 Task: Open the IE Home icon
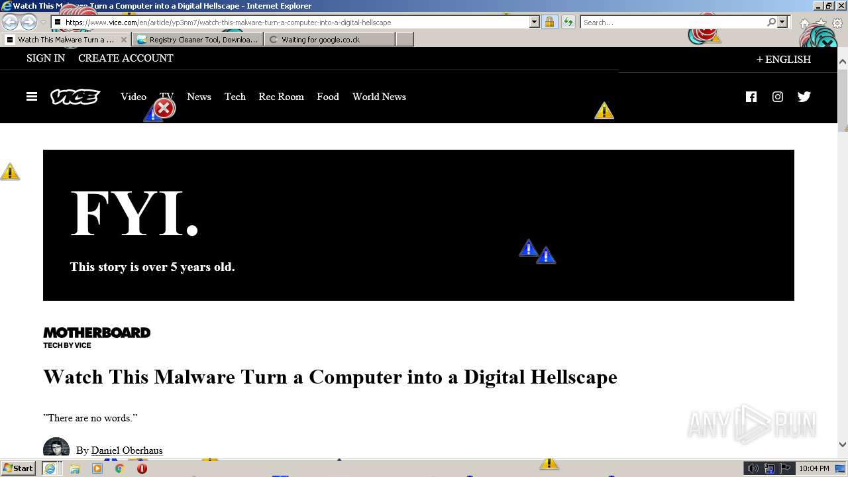click(x=805, y=23)
